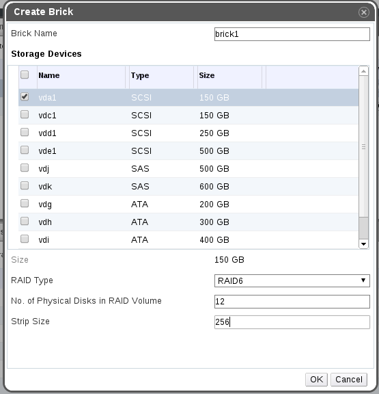Click the Strip Size input field
This screenshot has width=379, height=394.
(292, 322)
